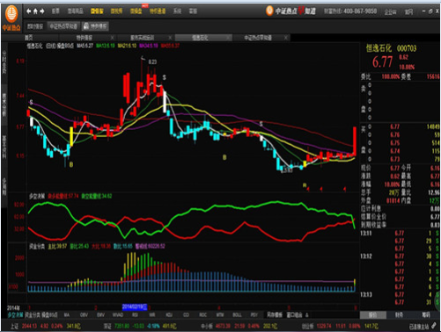This screenshot has width=441, height=332.
Task: Close the 中证热点早知道 page tab
Action: [x=286, y=38]
